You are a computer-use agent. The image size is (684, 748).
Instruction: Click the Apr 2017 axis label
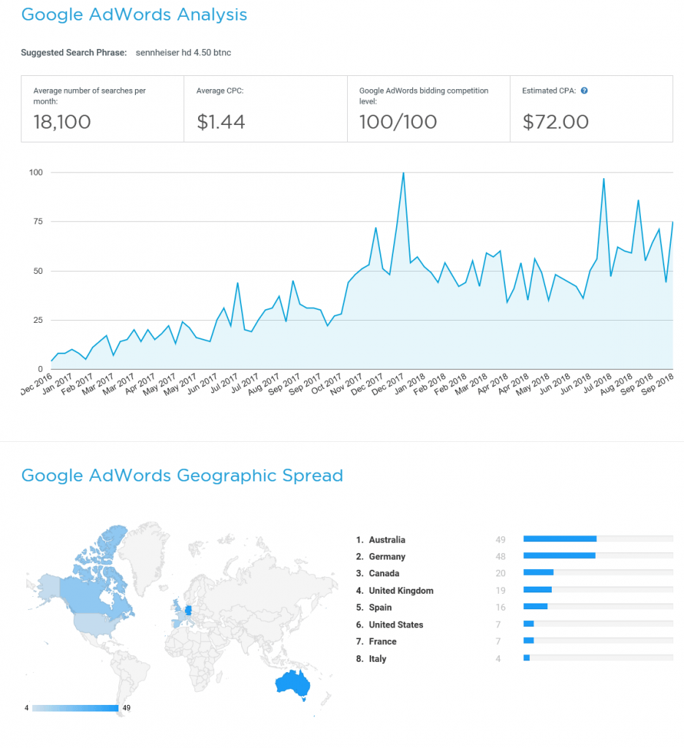140,384
